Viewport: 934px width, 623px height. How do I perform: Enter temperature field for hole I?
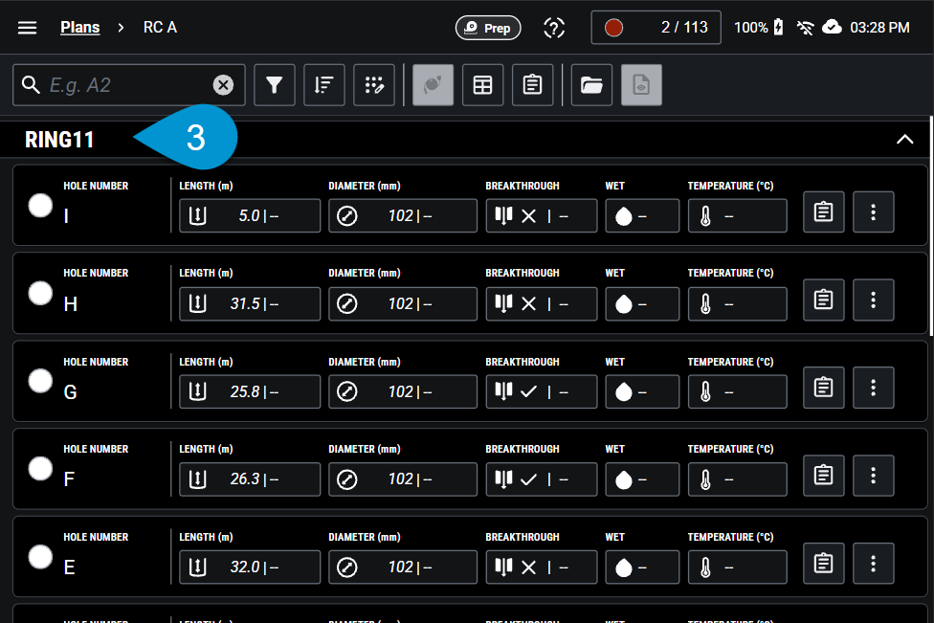[x=738, y=215]
